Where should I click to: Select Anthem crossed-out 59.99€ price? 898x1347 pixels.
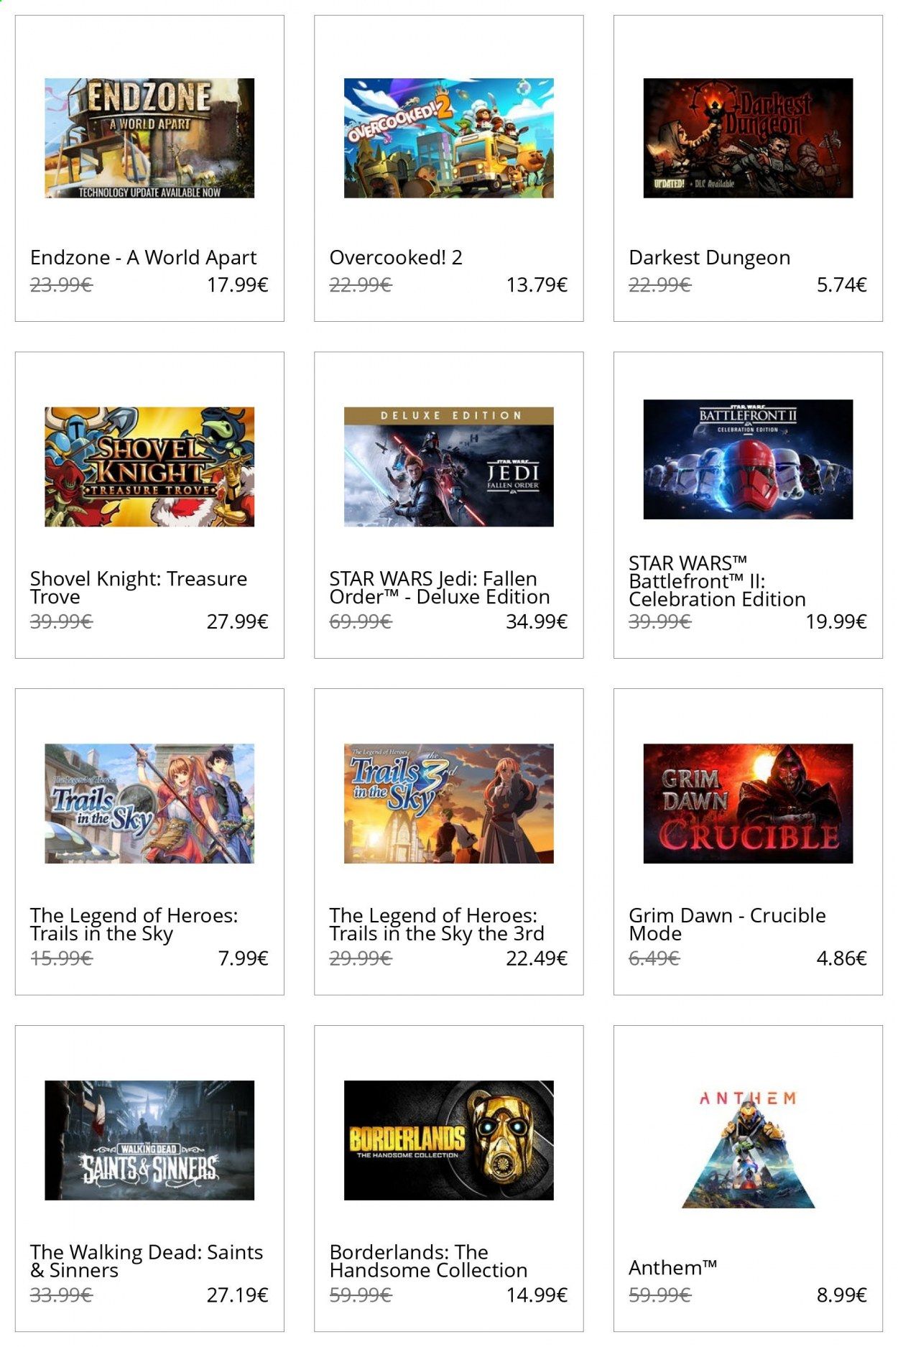point(659,1295)
